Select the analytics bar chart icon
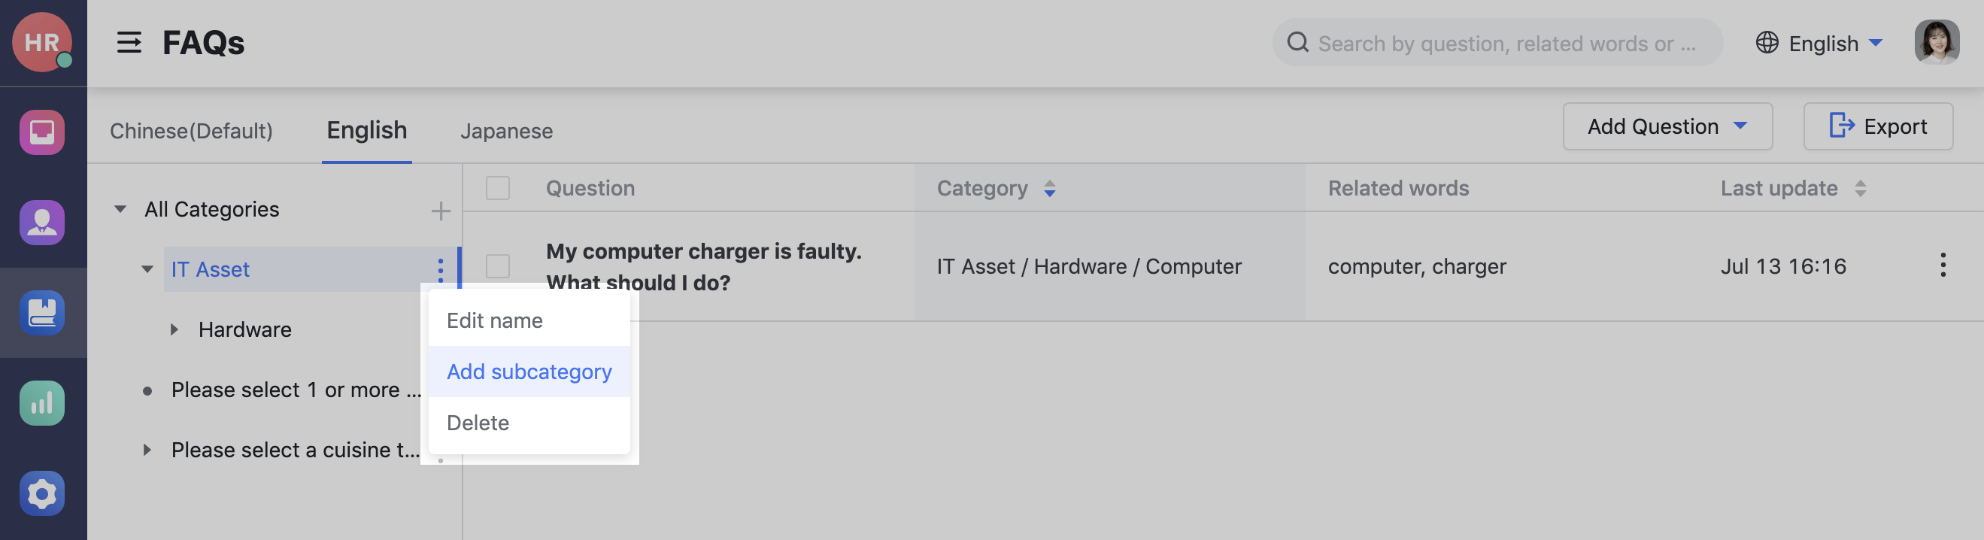Screen dimensions: 1984x540 click(x=42, y=402)
